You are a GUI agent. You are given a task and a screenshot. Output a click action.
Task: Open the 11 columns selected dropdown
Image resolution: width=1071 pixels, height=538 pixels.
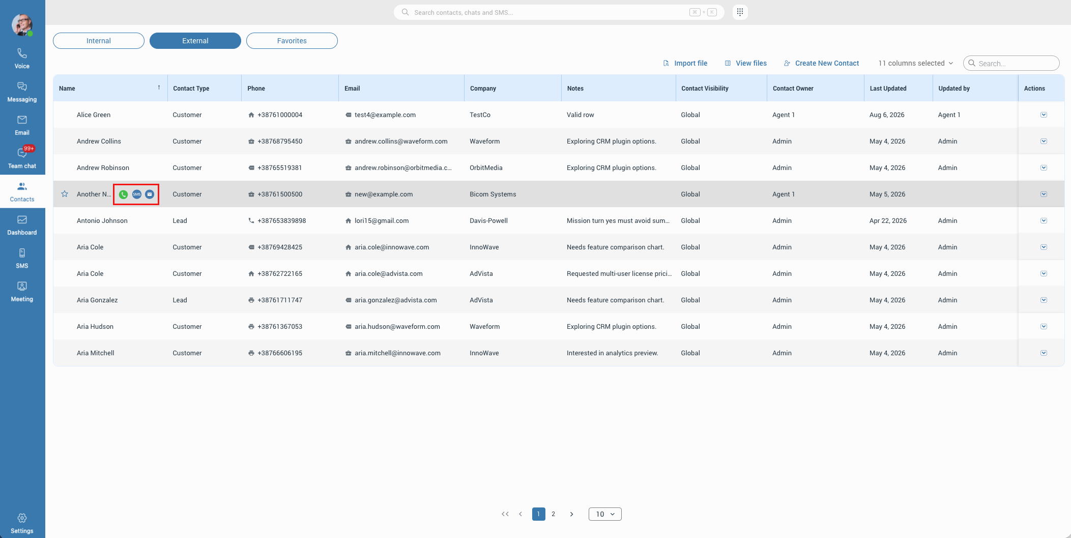pyautogui.click(x=916, y=63)
